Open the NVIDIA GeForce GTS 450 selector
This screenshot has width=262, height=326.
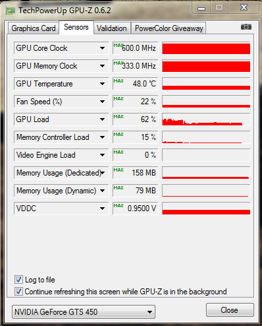pos(84,311)
